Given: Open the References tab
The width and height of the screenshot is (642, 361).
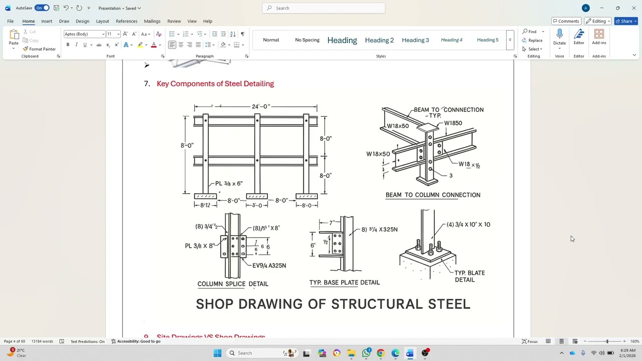Looking at the screenshot, I should [x=126, y=21].
